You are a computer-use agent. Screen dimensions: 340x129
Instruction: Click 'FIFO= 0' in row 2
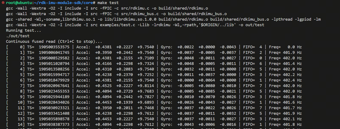(252, 58)
